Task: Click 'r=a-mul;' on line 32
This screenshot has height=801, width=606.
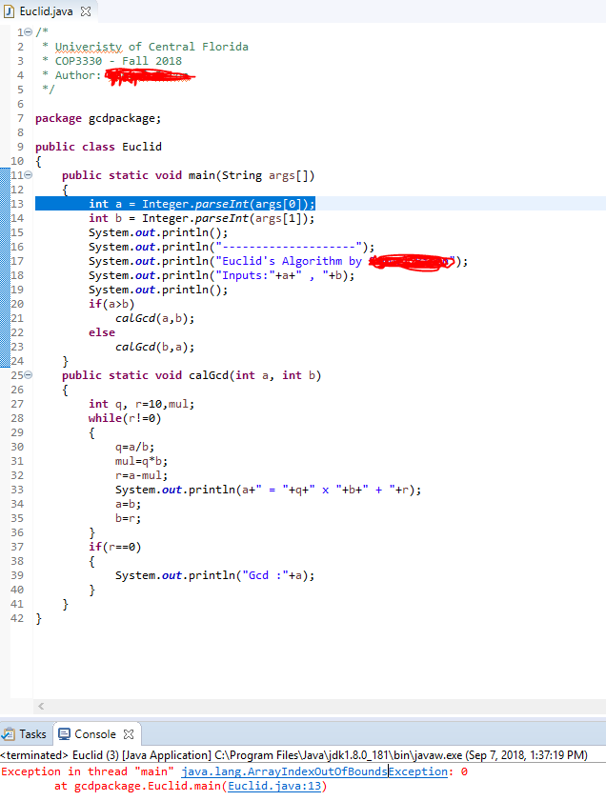Action: point(142,475)
